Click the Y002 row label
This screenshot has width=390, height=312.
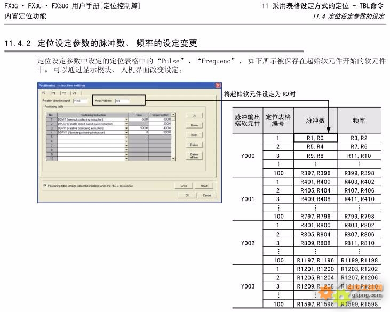click(248, 243)
